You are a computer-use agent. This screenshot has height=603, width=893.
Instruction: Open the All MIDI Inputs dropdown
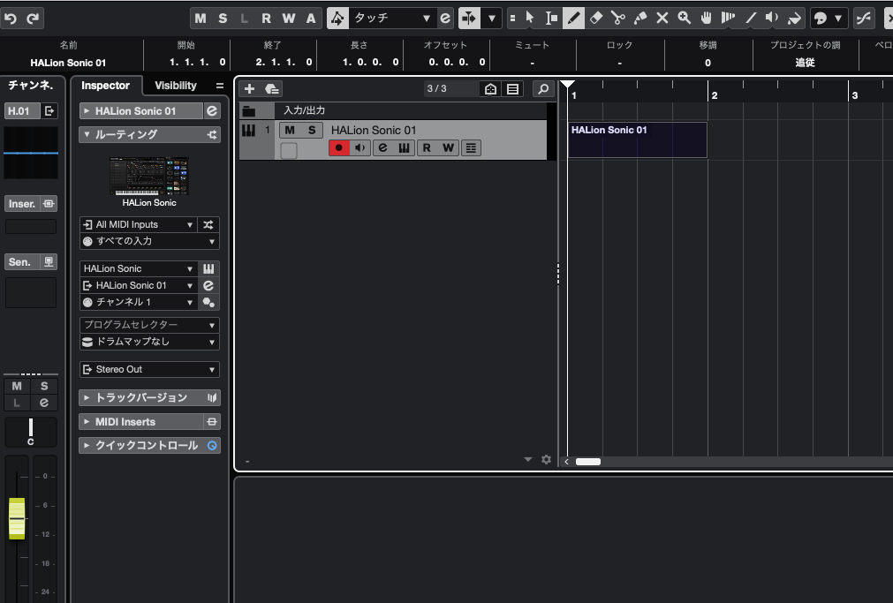pyautogui.click(x=139, y=225)
